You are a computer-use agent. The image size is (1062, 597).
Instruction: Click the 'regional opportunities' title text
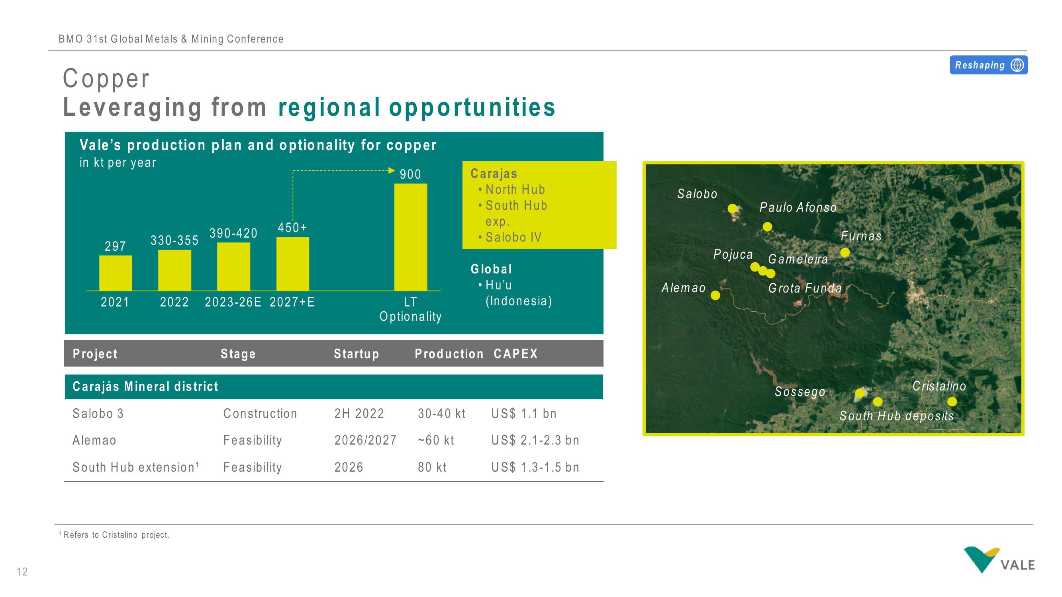coord(417,107)
